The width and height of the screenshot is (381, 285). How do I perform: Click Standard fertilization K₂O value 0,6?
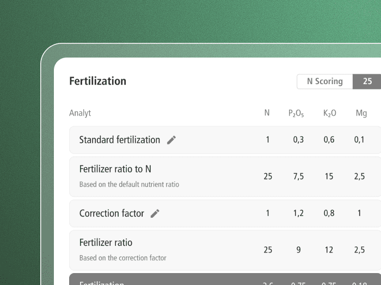(x=329, y=140)
